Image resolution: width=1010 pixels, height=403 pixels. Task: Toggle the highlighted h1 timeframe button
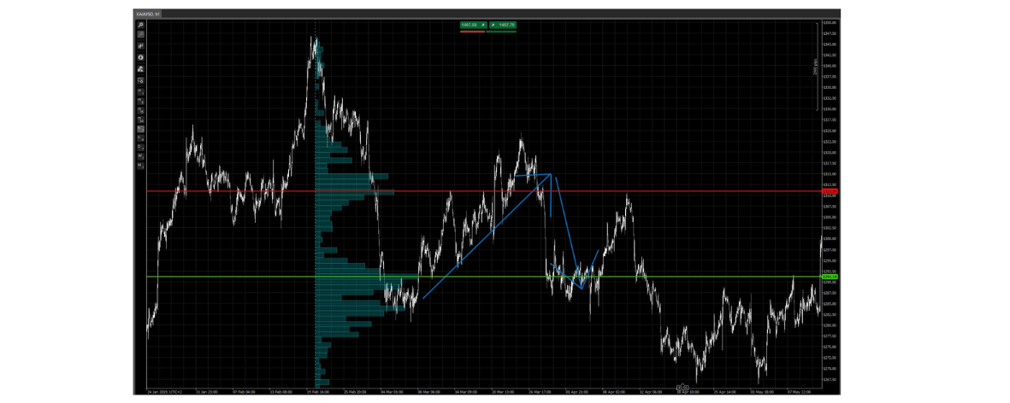(140, 129)
